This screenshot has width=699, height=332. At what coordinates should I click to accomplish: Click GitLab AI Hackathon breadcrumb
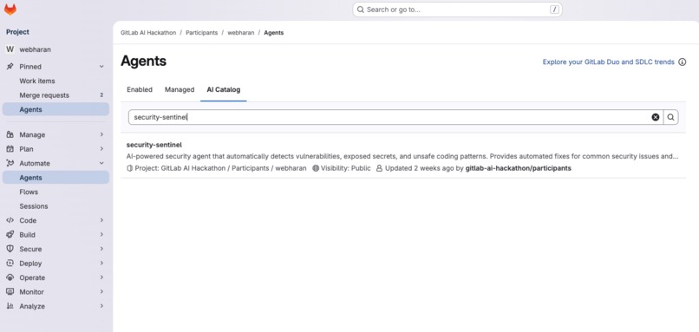[x=148, y=33]
